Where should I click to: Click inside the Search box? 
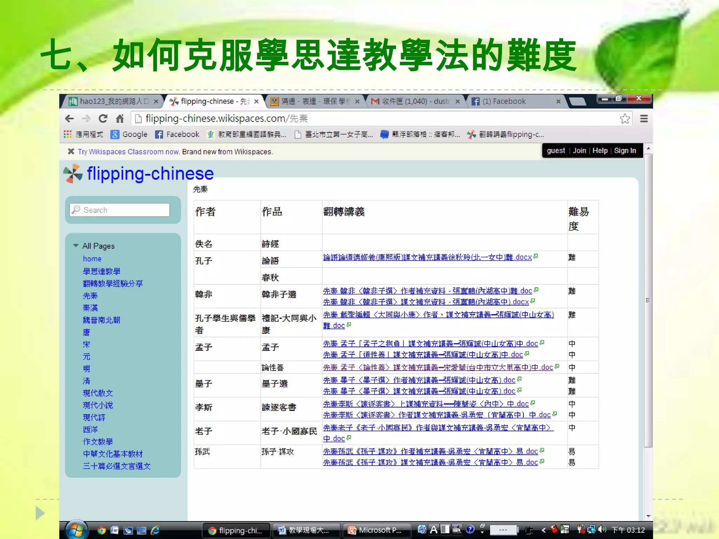tap(120, 210)
